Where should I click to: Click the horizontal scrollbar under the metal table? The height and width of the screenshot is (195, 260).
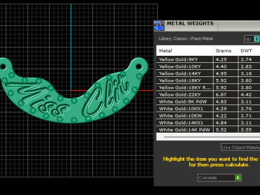[212, 137]
